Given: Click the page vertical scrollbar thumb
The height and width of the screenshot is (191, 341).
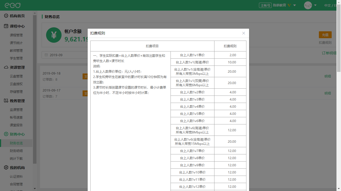Looking at the screenshot, I should pyautogui.click(x=339, y=38).
